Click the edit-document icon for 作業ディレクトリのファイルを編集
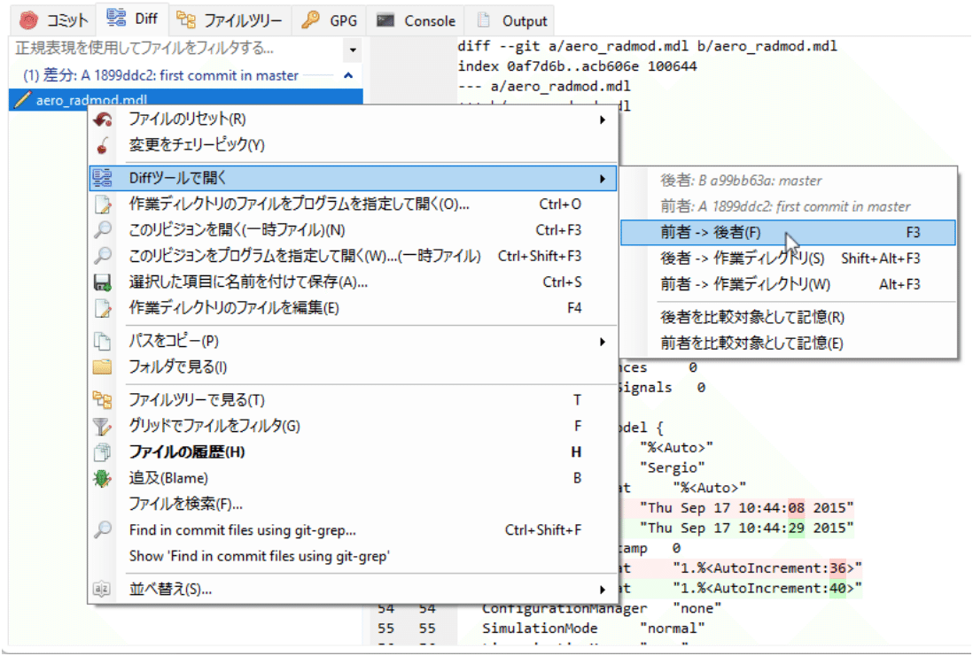The image size is (973, 656). [103, 308]
